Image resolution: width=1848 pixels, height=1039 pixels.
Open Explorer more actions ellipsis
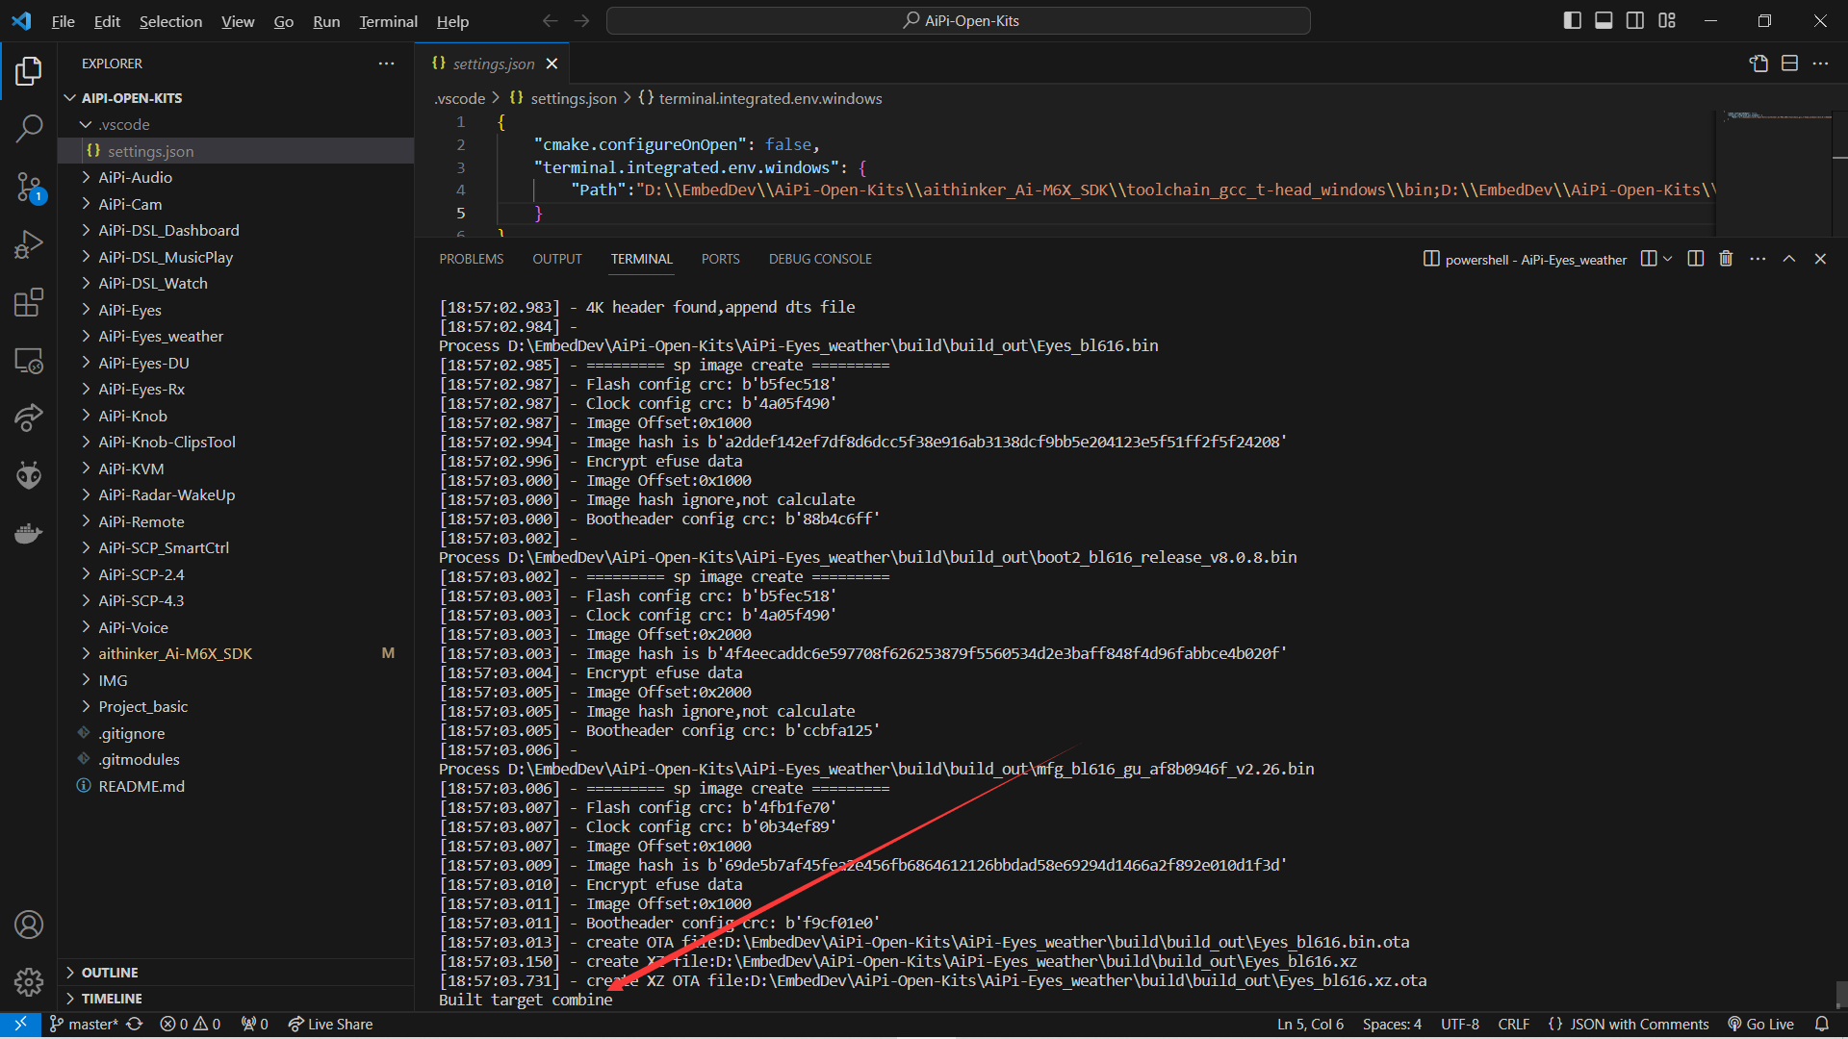pyautogui.click(x=386, y=63)
